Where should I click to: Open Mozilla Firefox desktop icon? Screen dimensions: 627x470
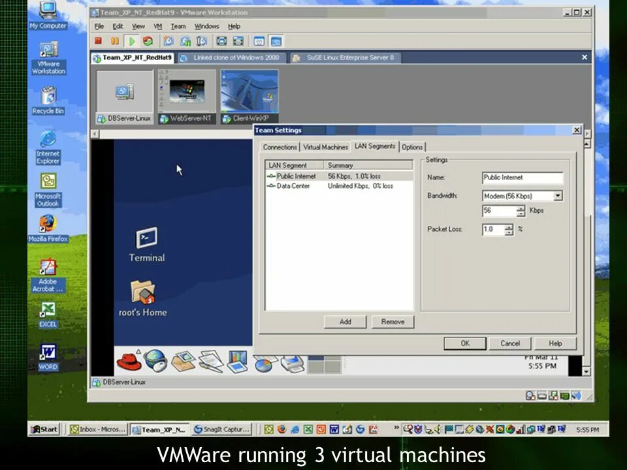[48, 228]
